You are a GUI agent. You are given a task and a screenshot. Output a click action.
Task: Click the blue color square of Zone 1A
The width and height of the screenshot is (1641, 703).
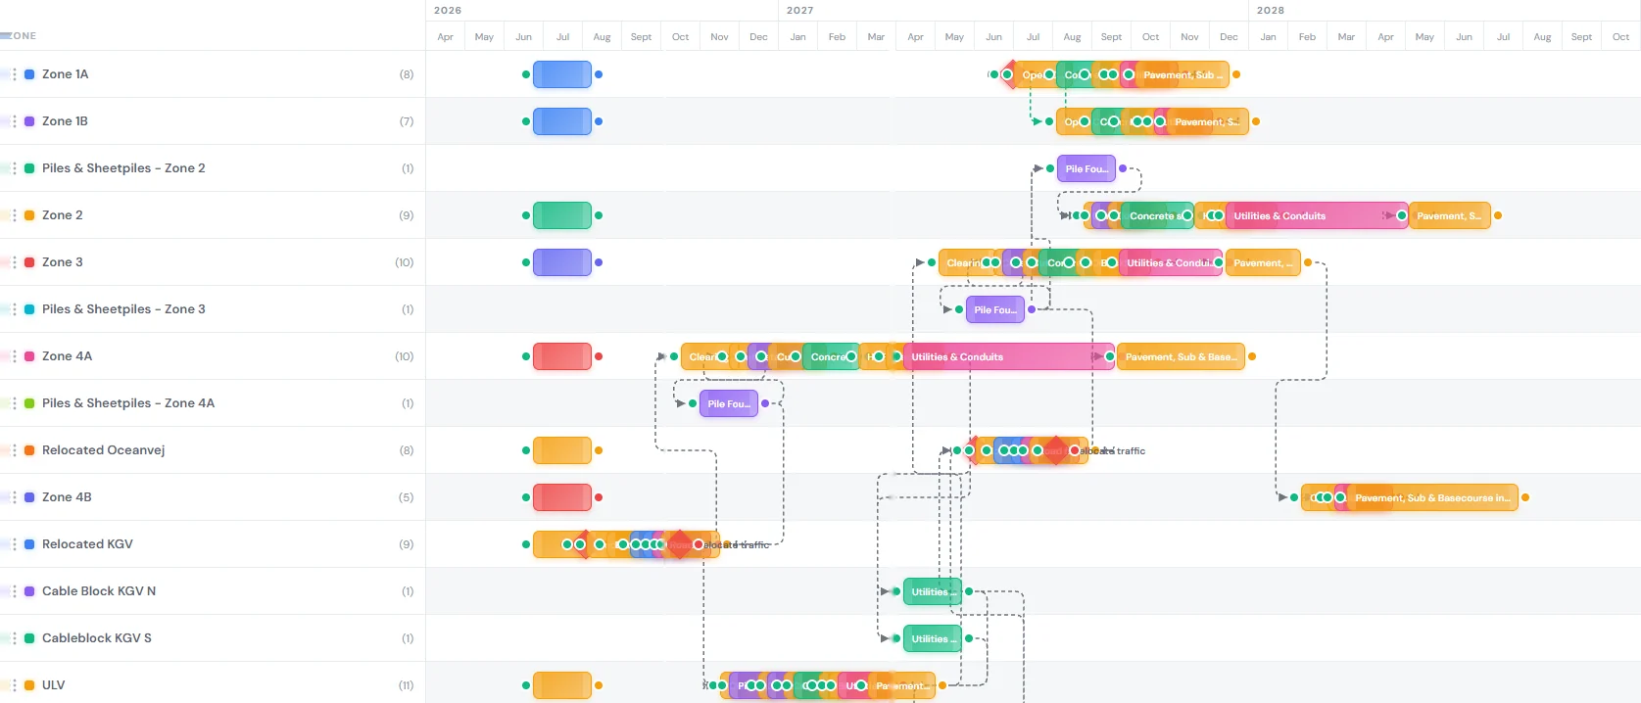click(29, 74)
